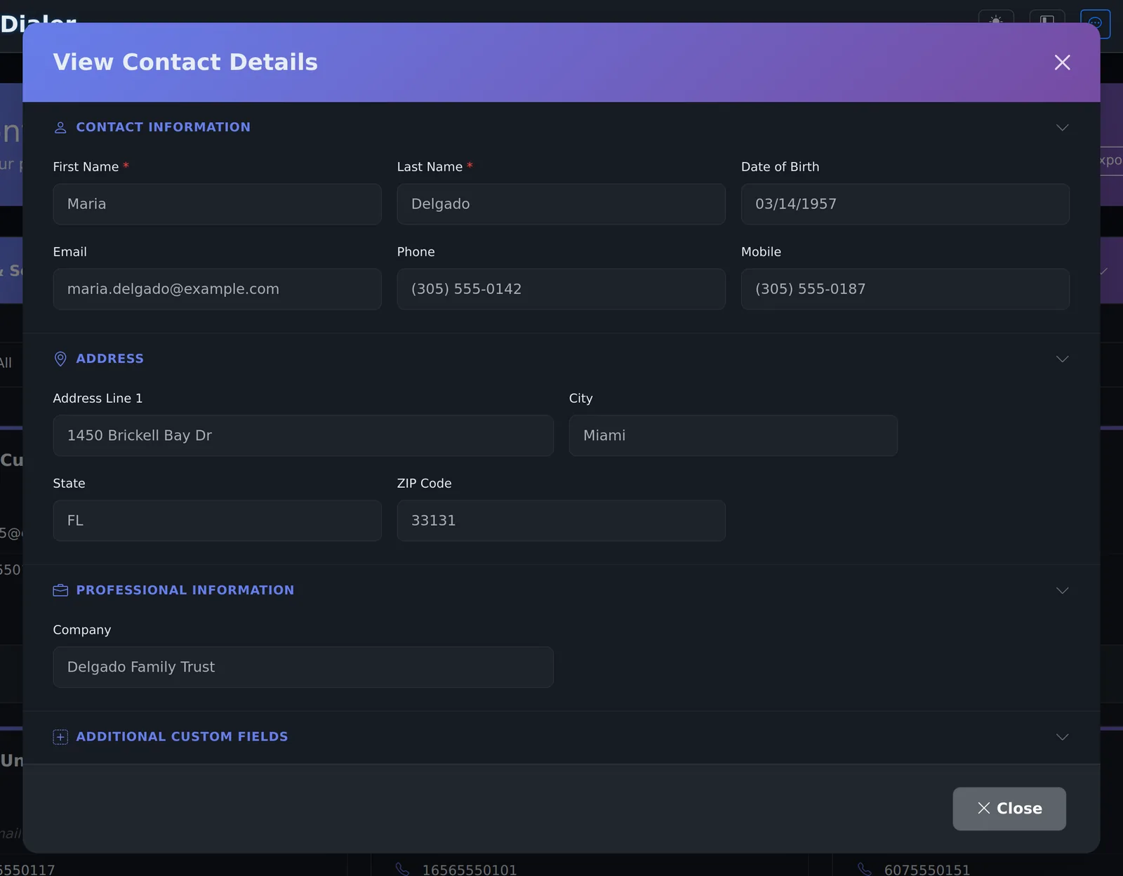This screenshot has height=876, width=1123.
Task: Click the Phone field (305) 555-0142
Action: point(561,289)
